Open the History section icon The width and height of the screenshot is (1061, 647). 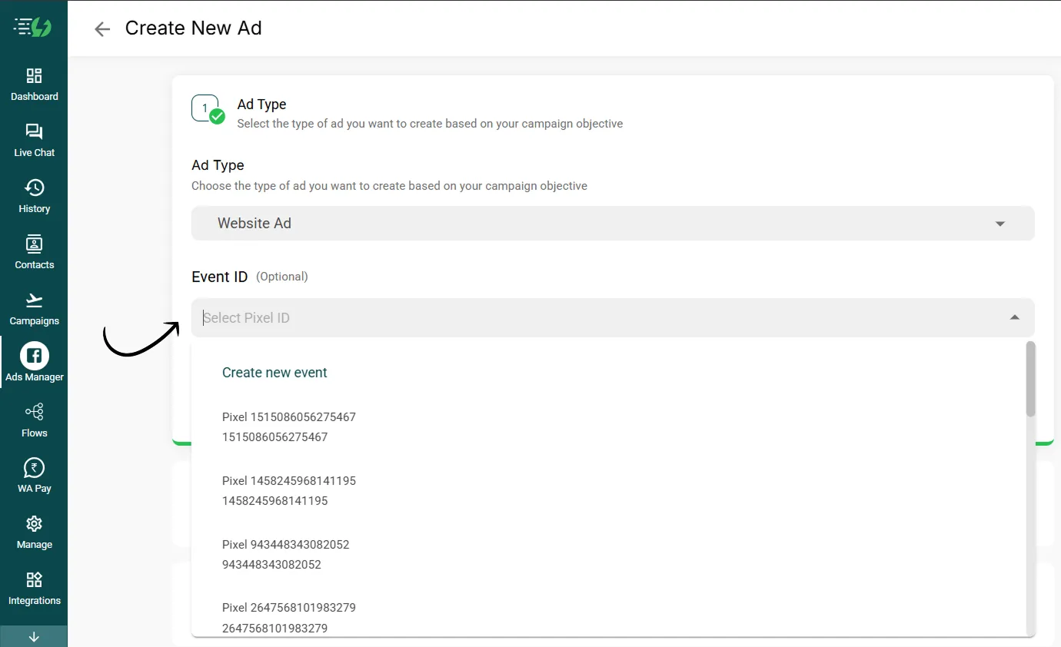tap(34, 188)
